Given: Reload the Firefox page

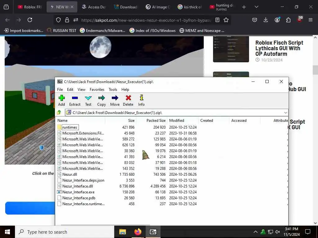Looking at the screenshot, I should 30,20.
